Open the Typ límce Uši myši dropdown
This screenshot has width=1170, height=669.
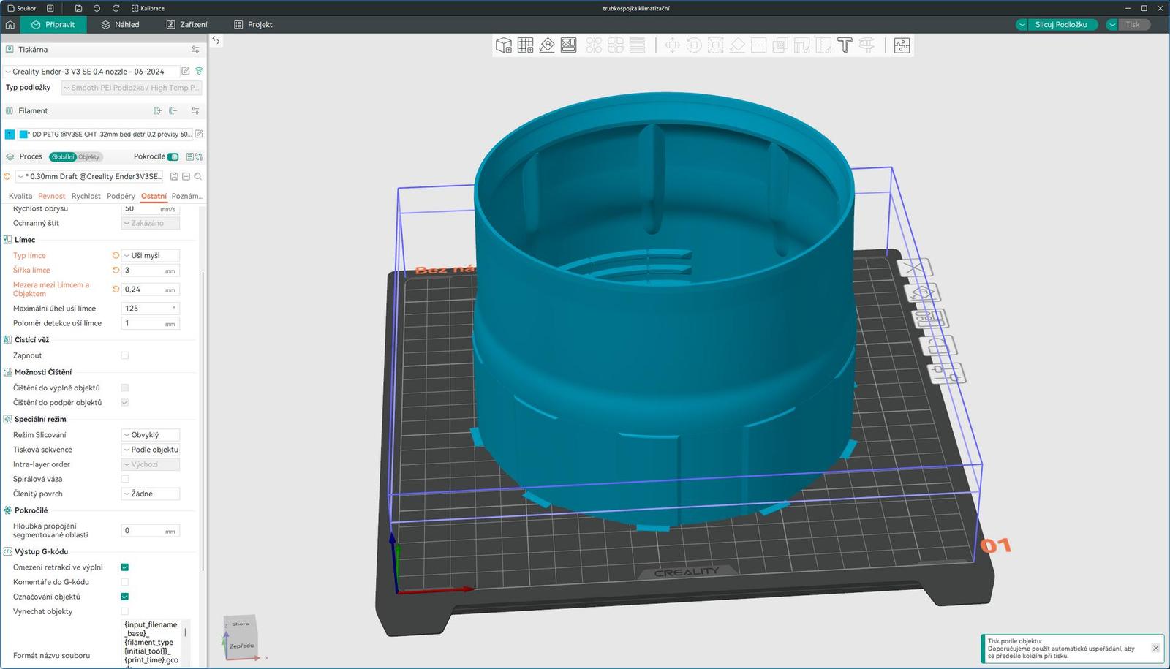coord(150,255)
